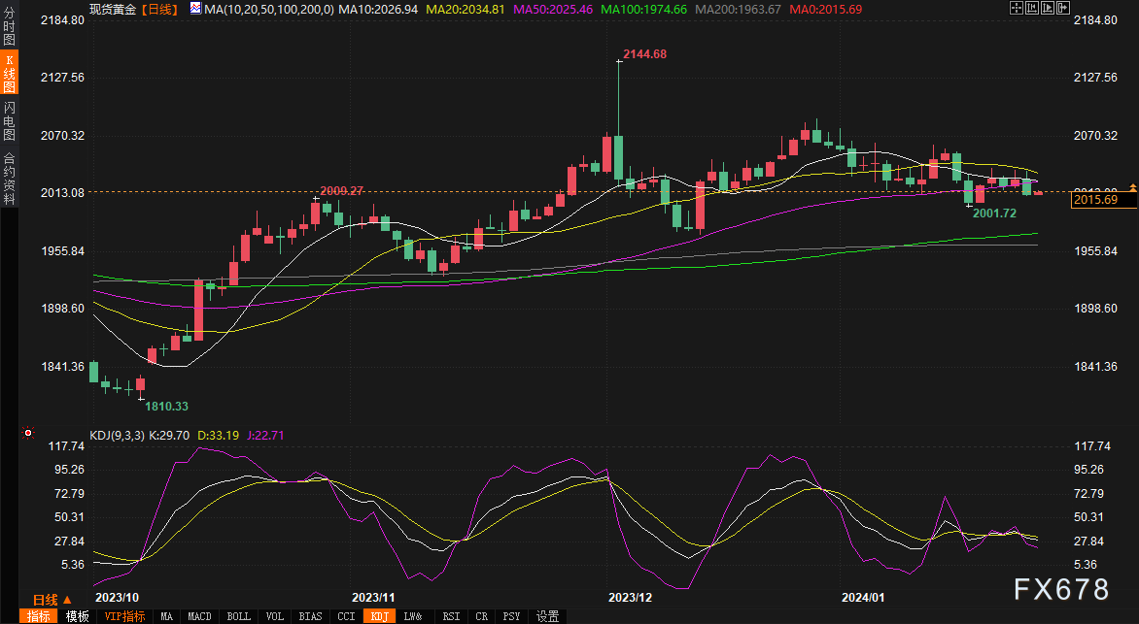Open the 【日线】 timeframe label in chart title
Image resolution: width=1139 pixels, height=624 pixels.
point(158,9)
